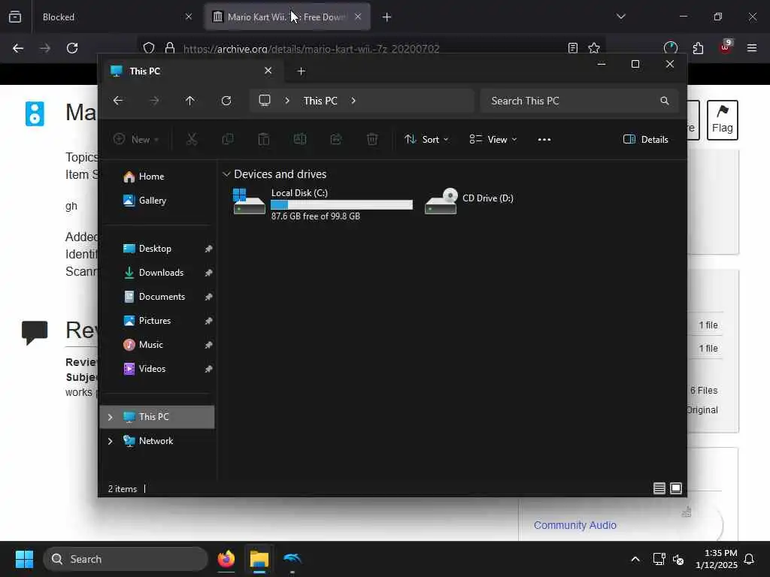
Task: Open the notification bell in system tray
Action: click(x=750, y=559)
